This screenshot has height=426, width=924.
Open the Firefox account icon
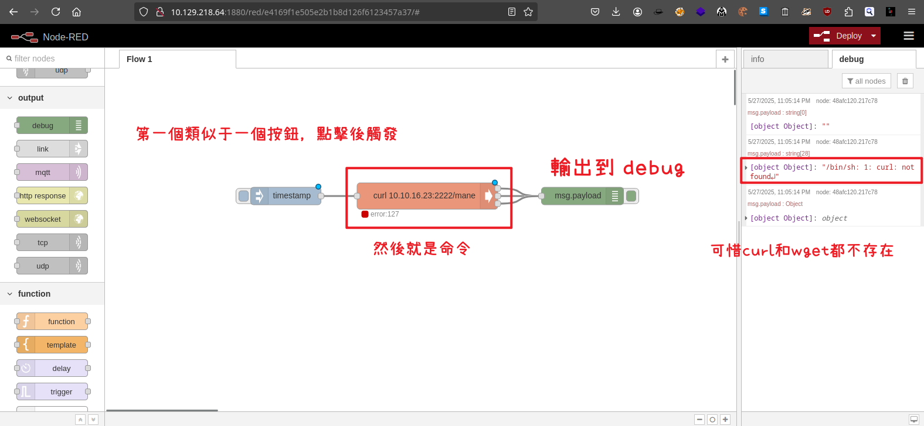coord(637,12)
